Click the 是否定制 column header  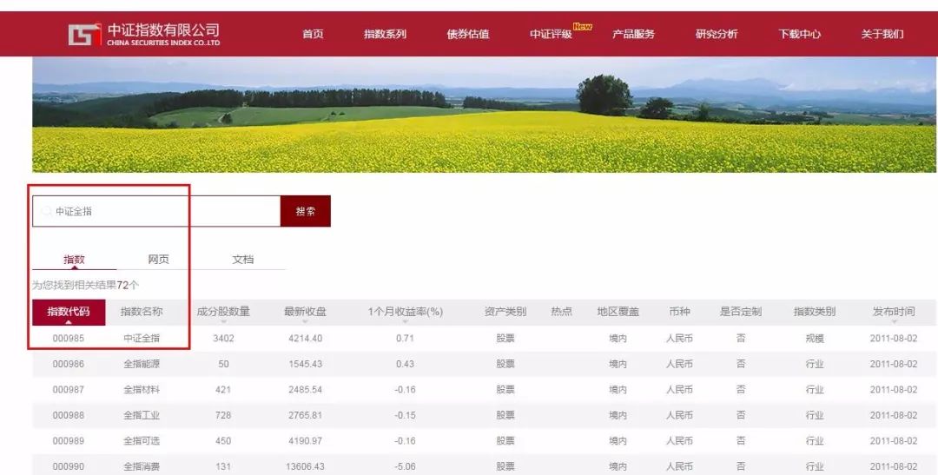point(741,312)
